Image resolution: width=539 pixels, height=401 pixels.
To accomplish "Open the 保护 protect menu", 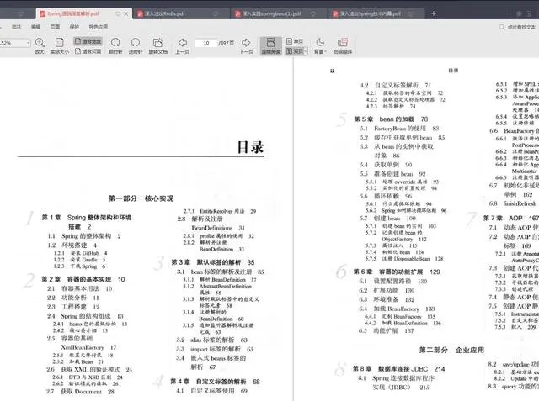I will (74, 27).
